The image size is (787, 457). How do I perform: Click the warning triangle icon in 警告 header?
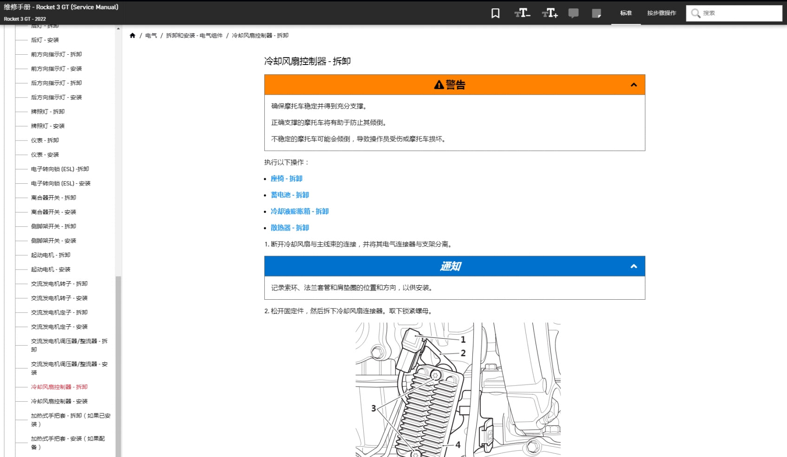(439, 85)
